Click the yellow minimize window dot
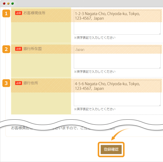The width and height of the screenshot is (163, 162). (x=8, y=4)
